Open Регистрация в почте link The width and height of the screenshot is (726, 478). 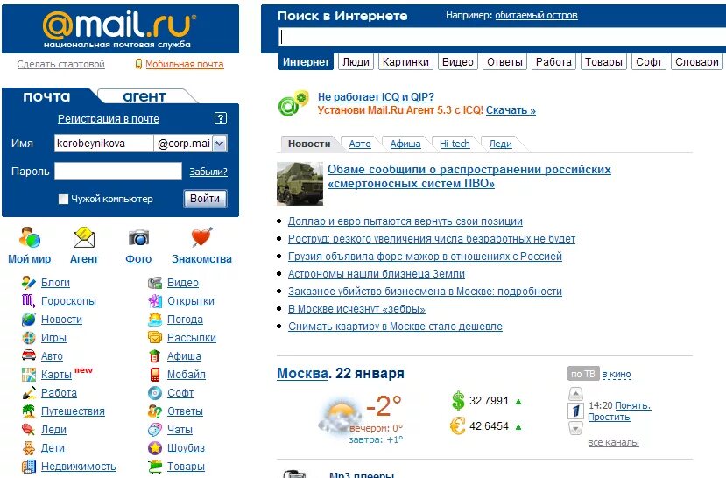[x=109, y=119]
